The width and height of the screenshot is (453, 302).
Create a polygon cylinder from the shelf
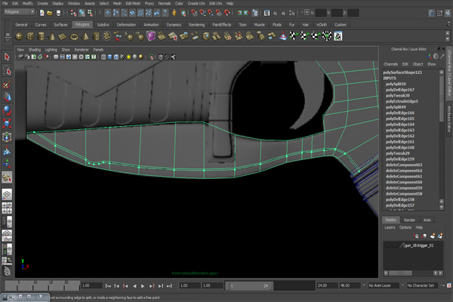pyautogui.click(x=41, y=36)
